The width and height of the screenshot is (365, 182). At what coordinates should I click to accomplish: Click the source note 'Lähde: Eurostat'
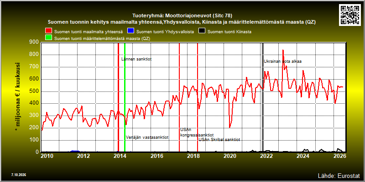[x=339, y=175]
